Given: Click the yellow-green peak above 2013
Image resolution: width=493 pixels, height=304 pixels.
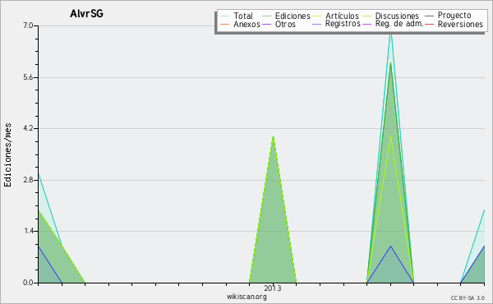Looking at the screenshot, I should [x=274, y=137].
